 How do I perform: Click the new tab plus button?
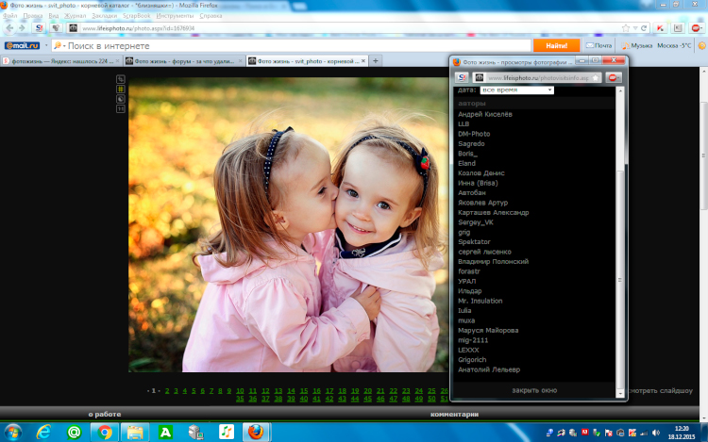pyautogui.click(x=376, y=60)
